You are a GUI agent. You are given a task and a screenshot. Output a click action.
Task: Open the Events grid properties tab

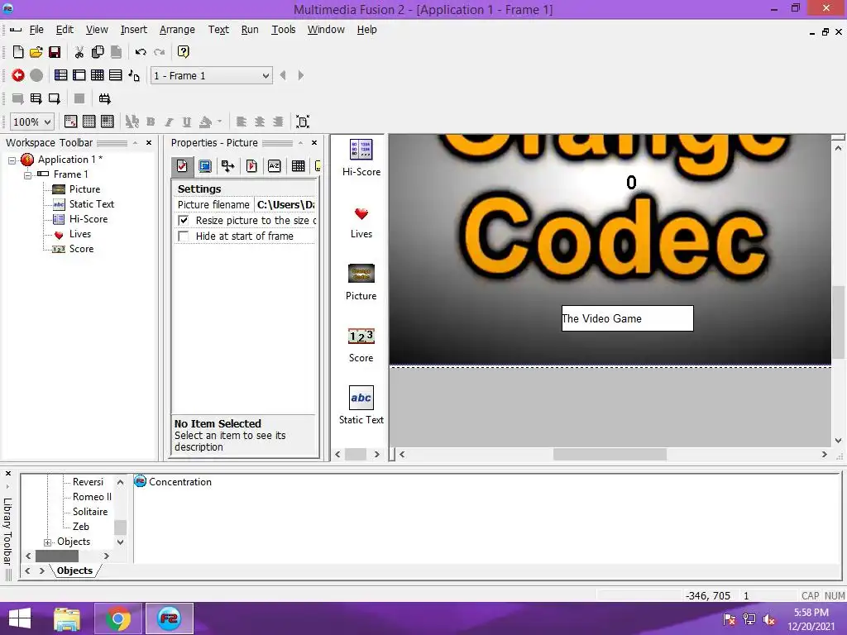[x=298, y=166]
